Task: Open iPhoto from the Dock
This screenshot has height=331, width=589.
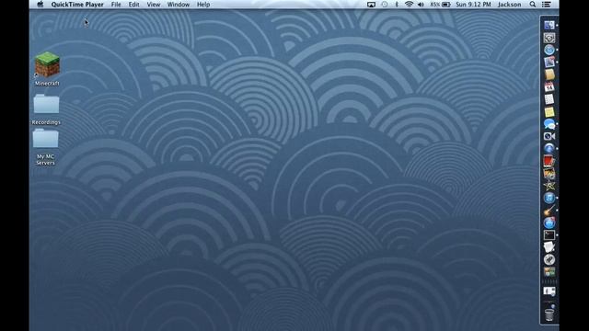Action: pyautogui.click(x=549, y=174)
